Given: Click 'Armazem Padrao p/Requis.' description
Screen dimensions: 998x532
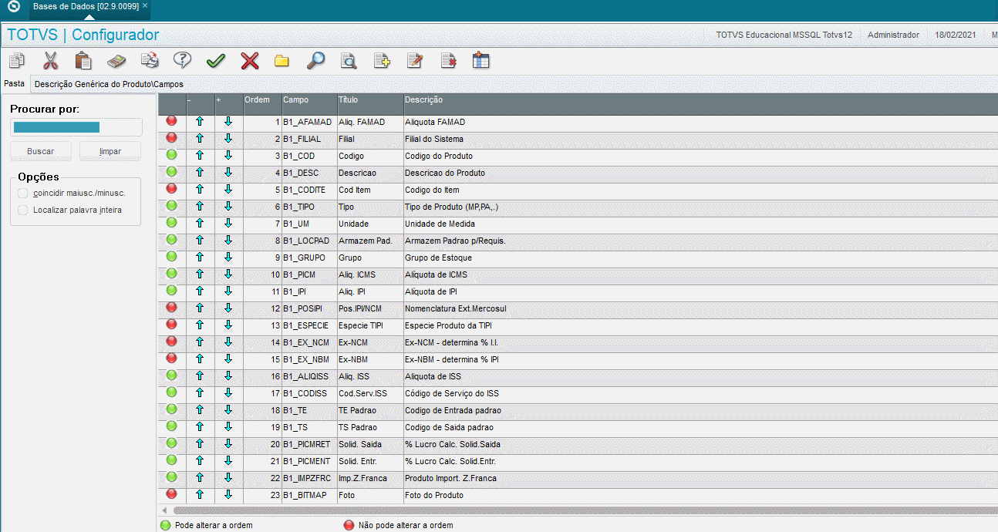Looking at the screenshot, I should coord(455,241).
